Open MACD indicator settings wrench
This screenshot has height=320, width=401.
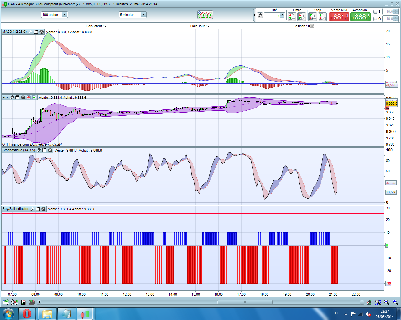click(x=30, y=32)
